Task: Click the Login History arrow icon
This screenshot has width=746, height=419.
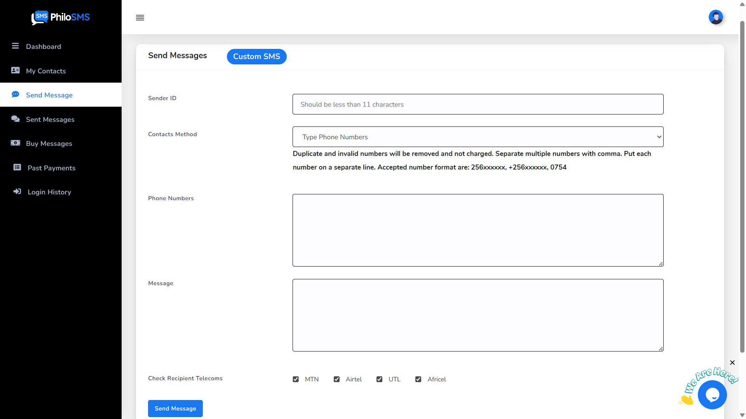Action: click(x=17, y=192)
